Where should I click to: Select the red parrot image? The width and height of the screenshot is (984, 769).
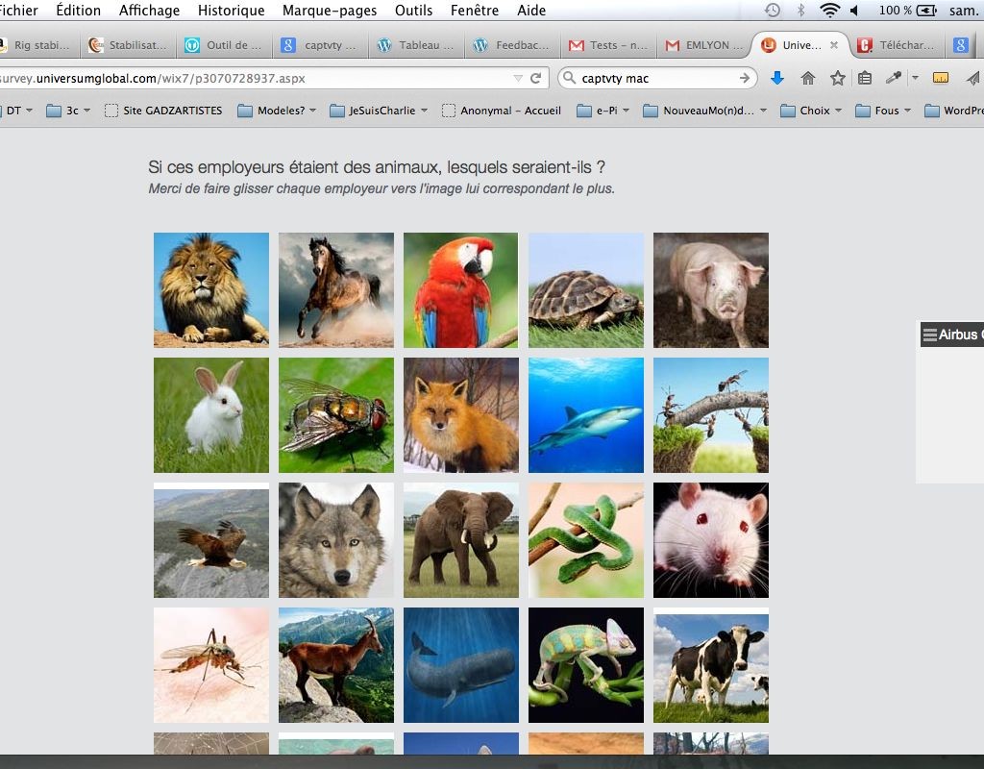point(460,290)
